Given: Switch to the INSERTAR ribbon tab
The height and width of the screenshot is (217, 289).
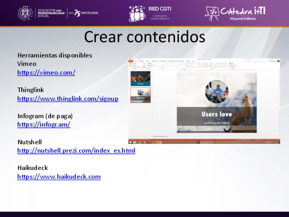Looking at the screenshot, I should [x=142, y=61].
